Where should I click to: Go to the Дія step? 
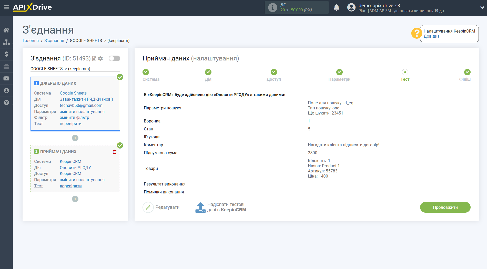[x=208, y=72]
